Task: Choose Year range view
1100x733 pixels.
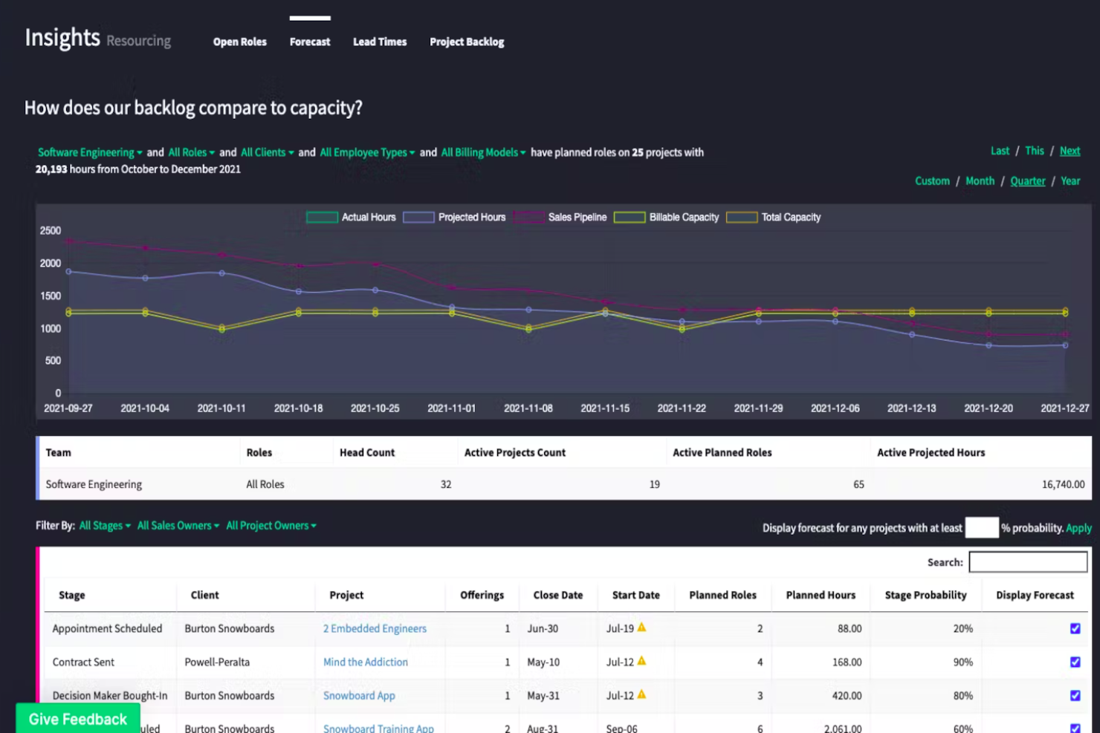Action: point(1070,180)
